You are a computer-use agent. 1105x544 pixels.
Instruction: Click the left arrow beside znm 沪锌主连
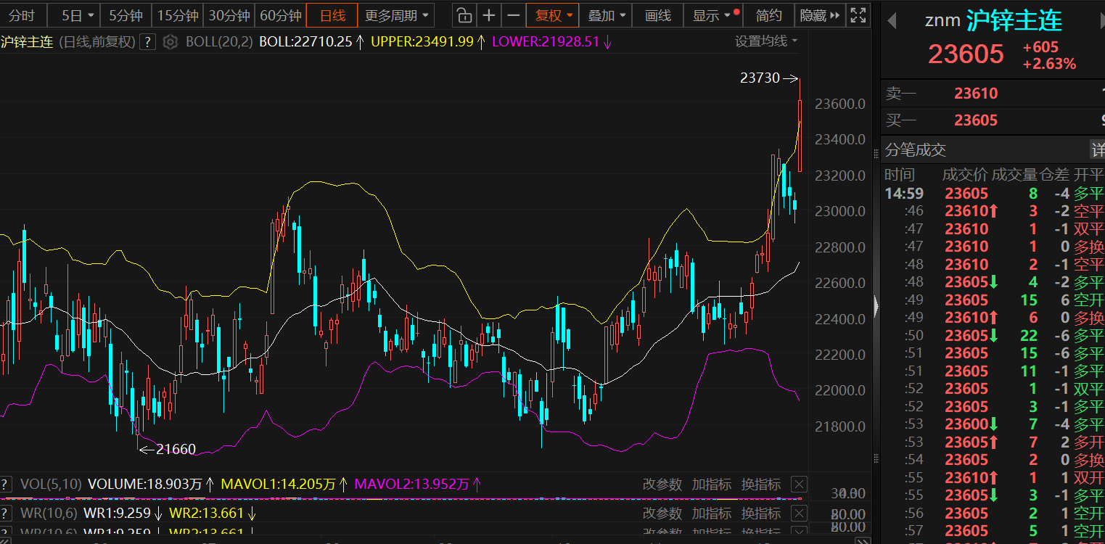point(891,20)
